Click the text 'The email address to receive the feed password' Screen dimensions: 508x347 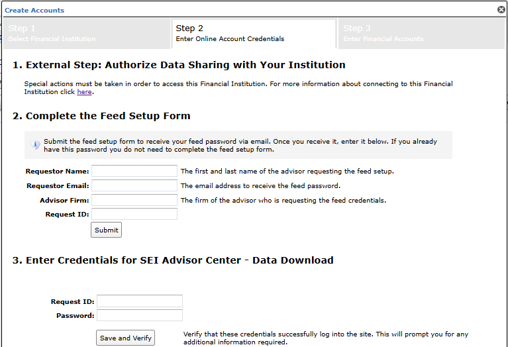260,185
